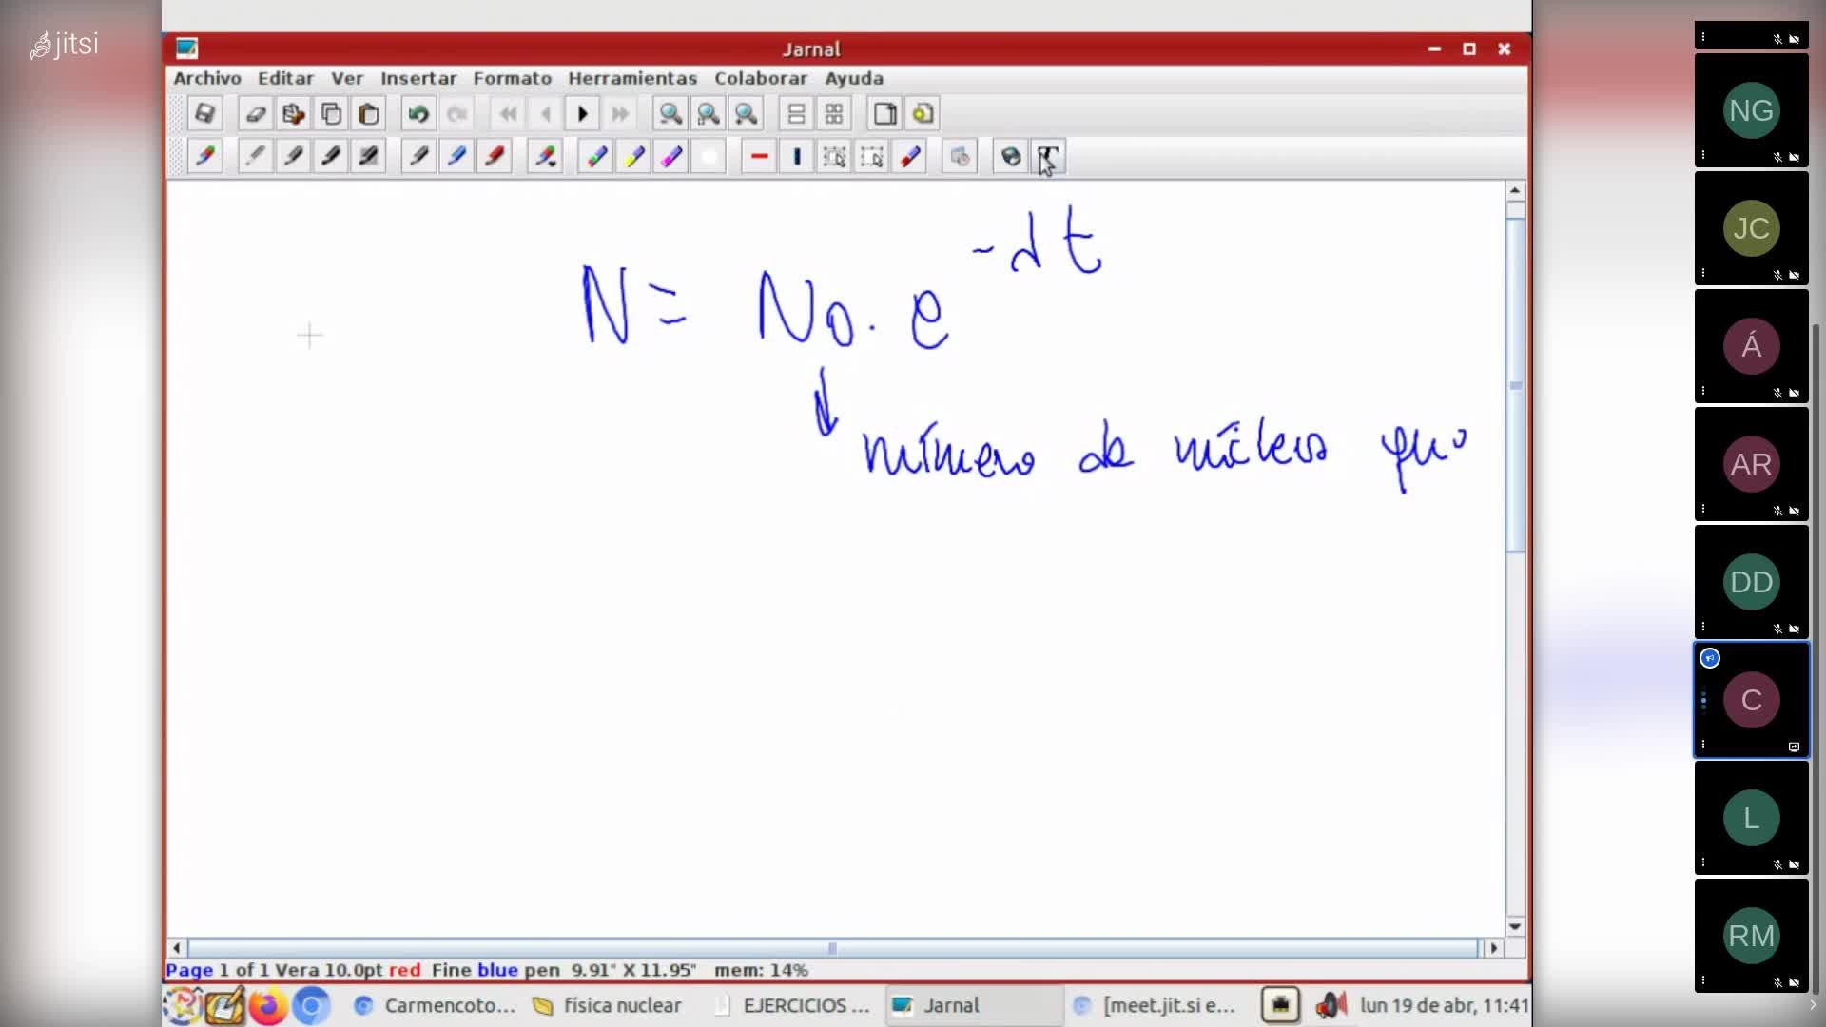Expand the Insertar menu
This screenshot has width=1826, height=1027.
pyautogui.click(x=418, y=78)
